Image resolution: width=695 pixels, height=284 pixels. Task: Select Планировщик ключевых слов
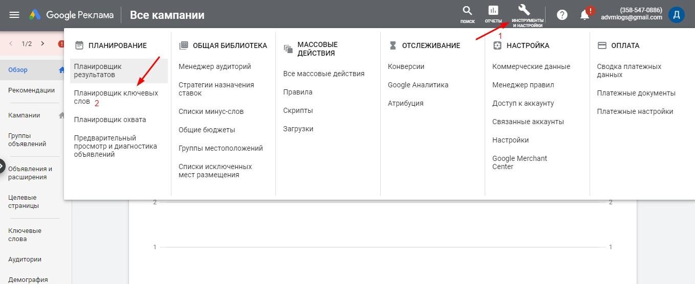(x=116, y=97)
